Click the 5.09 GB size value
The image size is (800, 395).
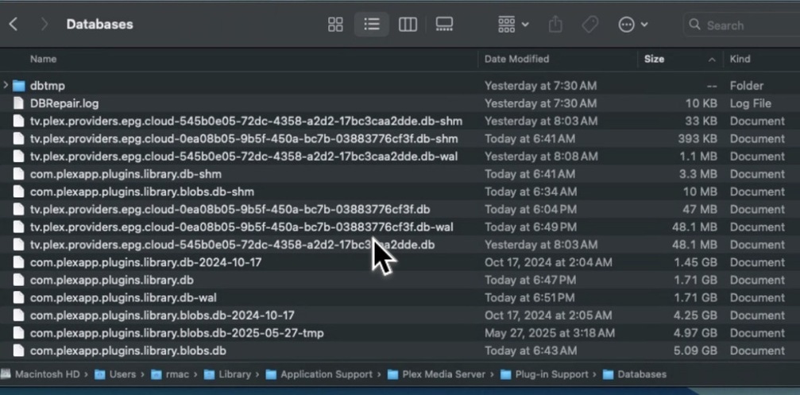click(x=695, y=350)
